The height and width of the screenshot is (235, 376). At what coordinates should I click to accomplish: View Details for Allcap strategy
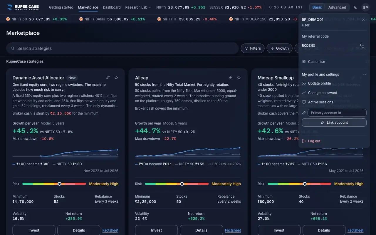pos(201,230)
